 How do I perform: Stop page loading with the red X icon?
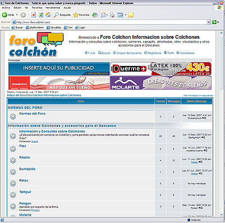[x=34, y=15]
